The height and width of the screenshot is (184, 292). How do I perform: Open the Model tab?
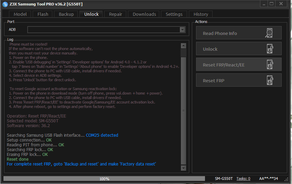20,14
